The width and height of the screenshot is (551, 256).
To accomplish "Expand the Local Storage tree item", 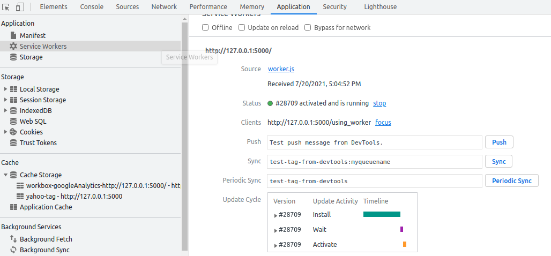I will (6, 89).
